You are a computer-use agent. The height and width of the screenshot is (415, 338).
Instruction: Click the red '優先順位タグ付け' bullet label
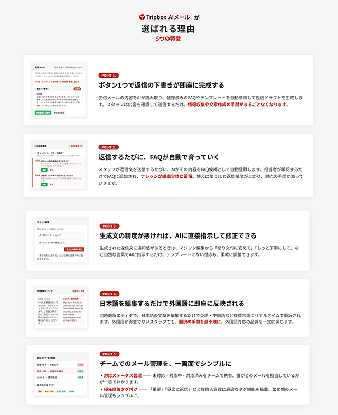120,389
